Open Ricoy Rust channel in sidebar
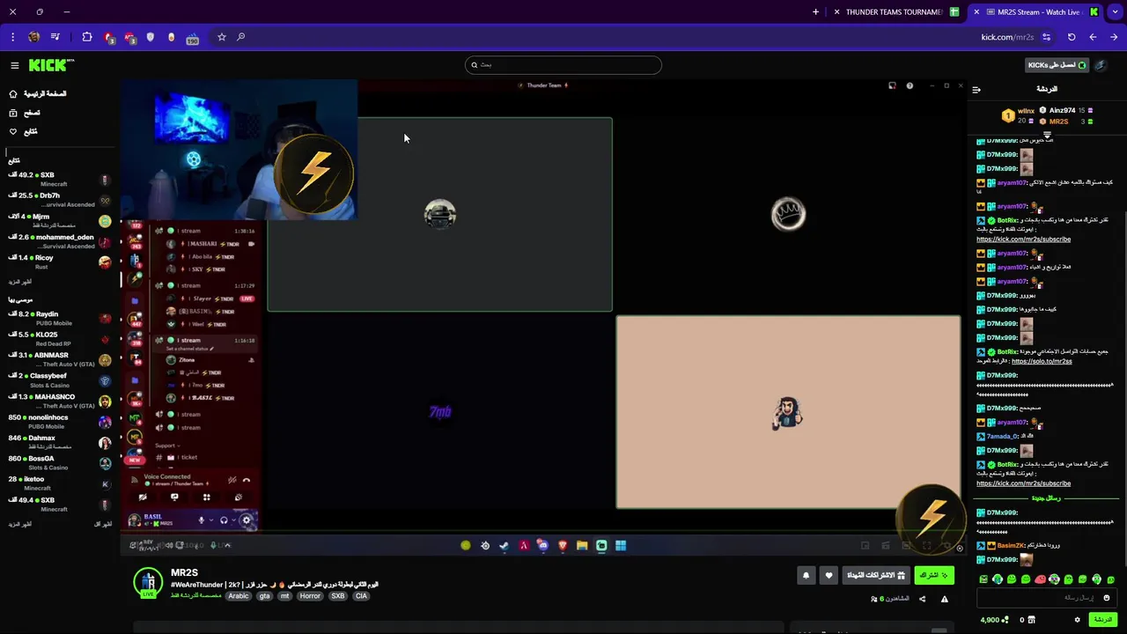Screen dimensions: 1127x634 tap(59, 262)
